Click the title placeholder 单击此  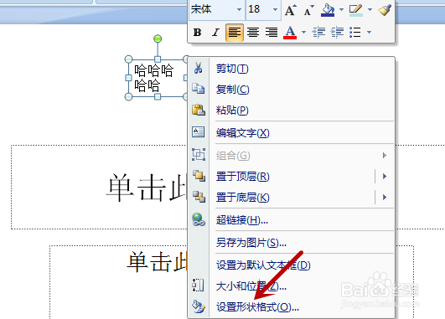pos(146,188)
